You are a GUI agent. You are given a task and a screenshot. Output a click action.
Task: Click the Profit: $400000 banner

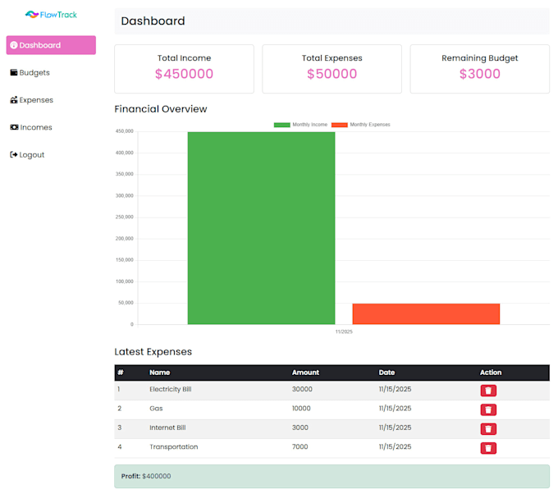(x=332, y=476)
